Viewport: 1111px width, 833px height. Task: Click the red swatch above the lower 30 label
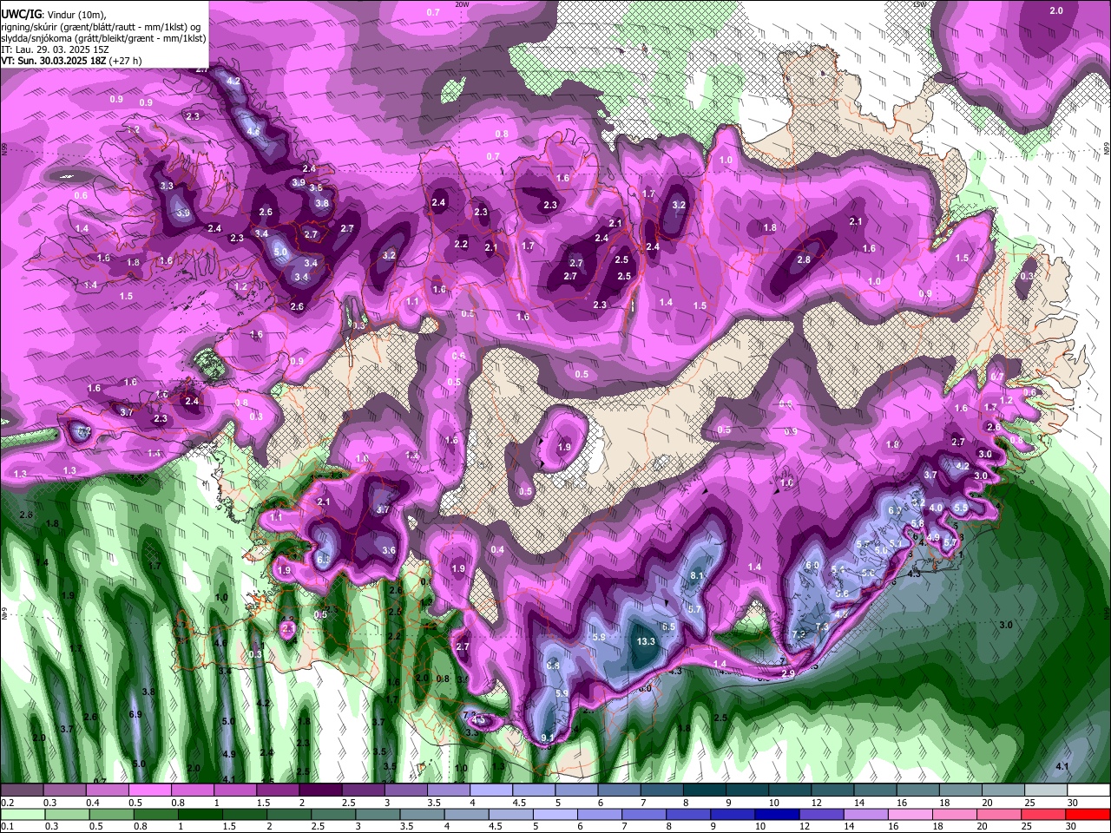(x=1087, y=814)
